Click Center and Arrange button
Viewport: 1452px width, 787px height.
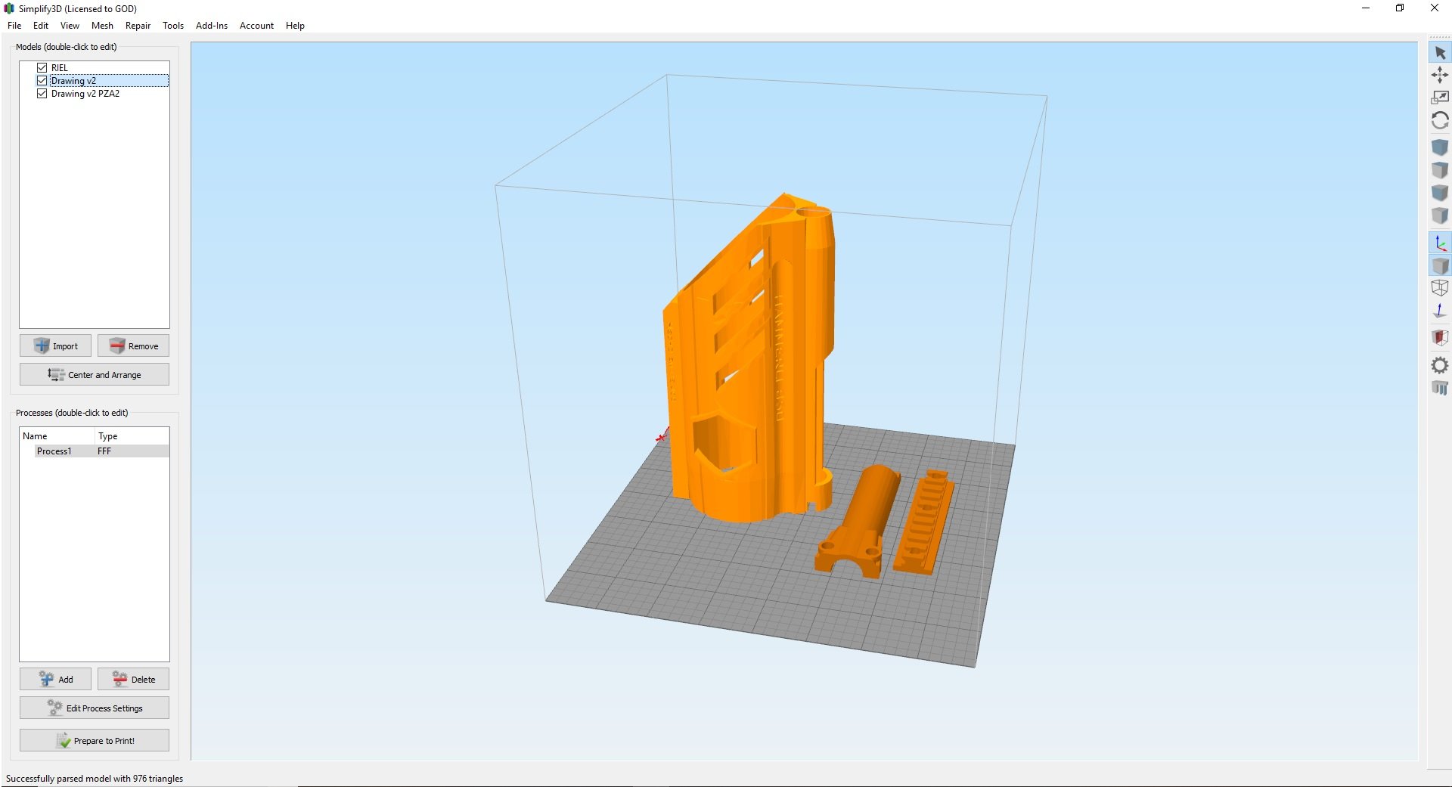pos(95,374)
